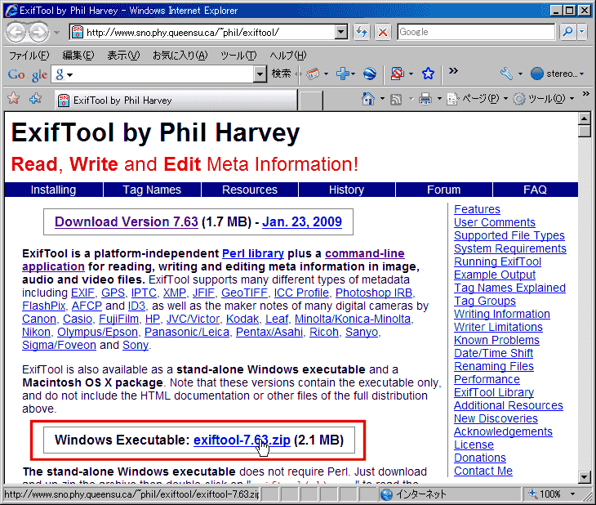Expand the print options dropdown arrow
Viewport: 596px width, 505px height.
coord(439,99)
